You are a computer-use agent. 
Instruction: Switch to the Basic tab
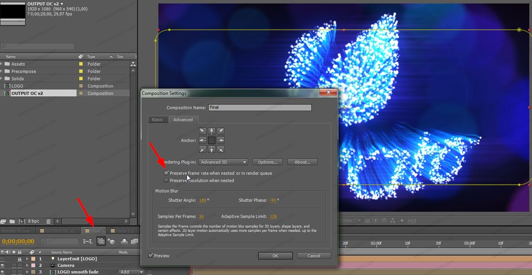158,120
